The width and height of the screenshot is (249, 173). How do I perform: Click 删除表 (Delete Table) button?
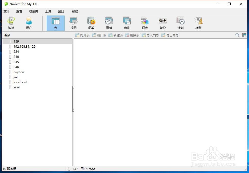(x=132, y=35)
